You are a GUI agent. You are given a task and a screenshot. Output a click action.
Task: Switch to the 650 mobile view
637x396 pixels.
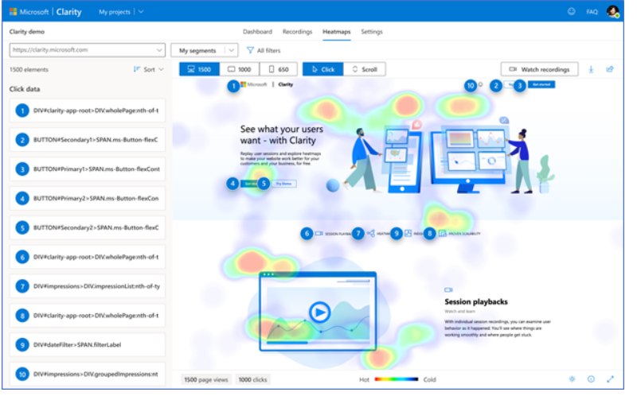[278, 69]
